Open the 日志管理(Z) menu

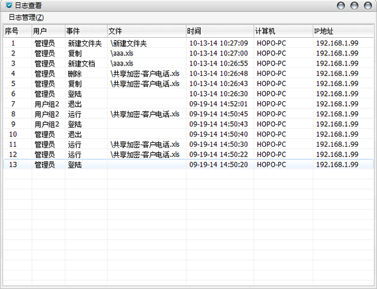[x=27, y=17]
